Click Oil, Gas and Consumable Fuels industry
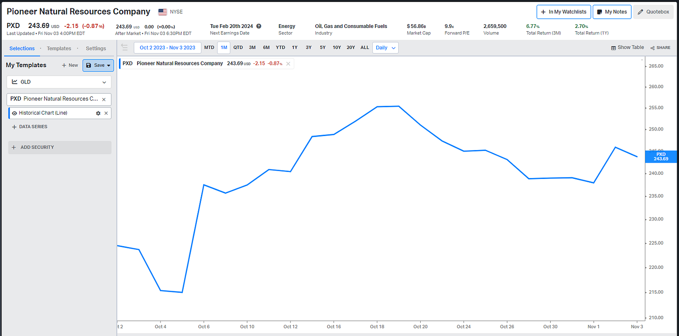 point(351,26)
